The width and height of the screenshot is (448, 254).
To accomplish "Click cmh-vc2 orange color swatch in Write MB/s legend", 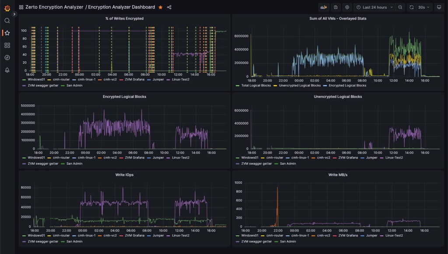I will pos(313,236).
